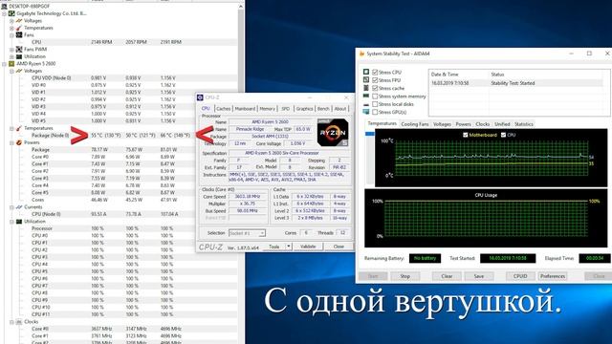This screenshot has width=612, height=344.
Task: Switch to the Mainboard tab in CPU-Z
Action: click(x=245, y=109)
